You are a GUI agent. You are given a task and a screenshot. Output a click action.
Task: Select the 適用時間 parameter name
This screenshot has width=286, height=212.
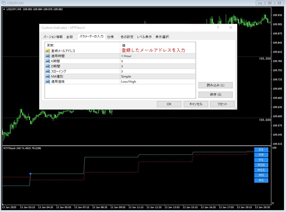[58, 56]
